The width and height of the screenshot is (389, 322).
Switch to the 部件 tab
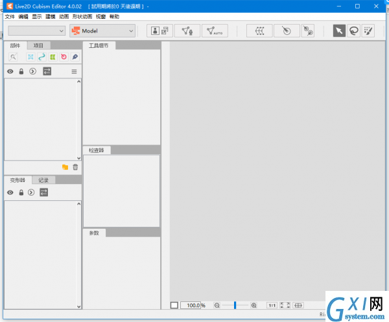pos(15,45)
